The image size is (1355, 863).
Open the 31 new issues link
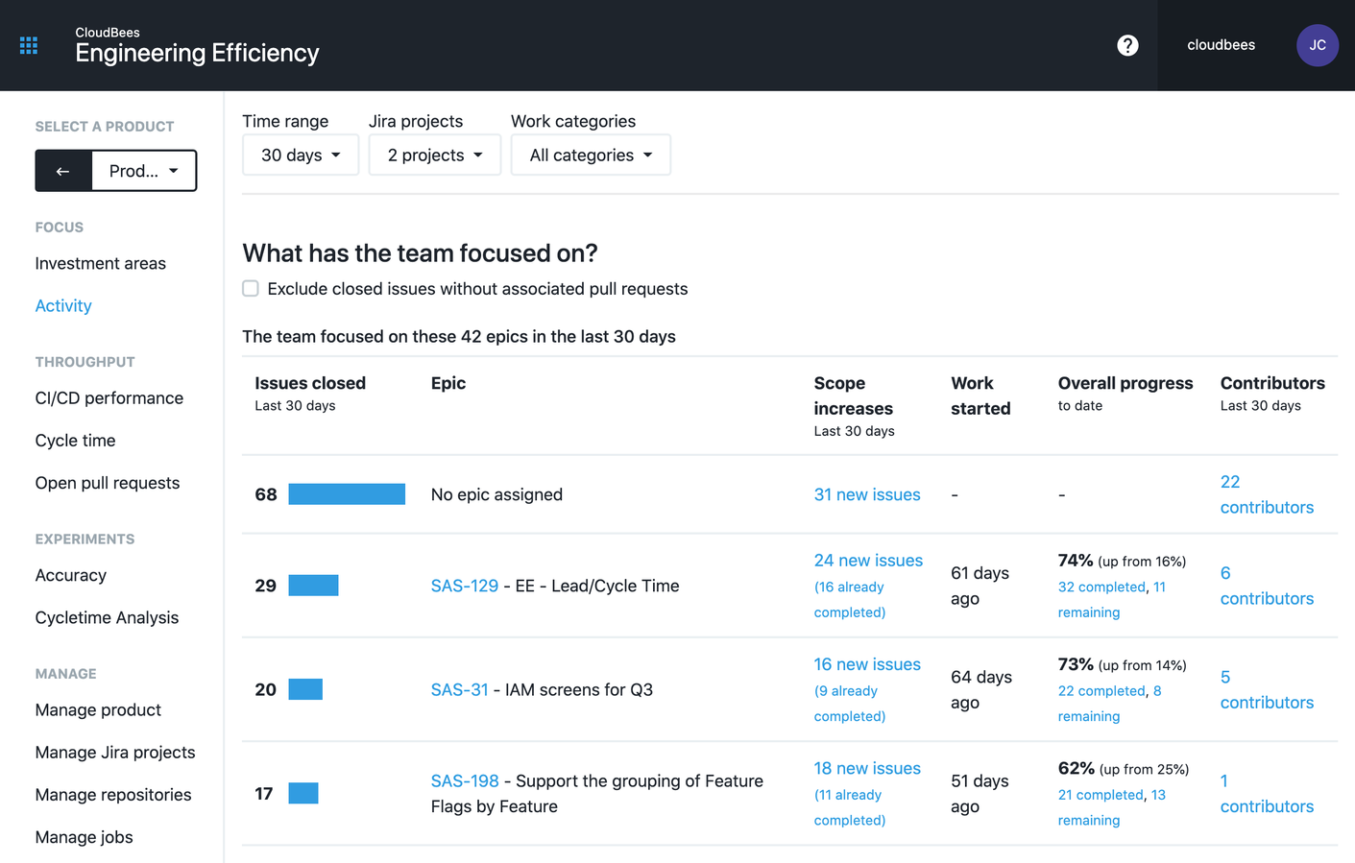pyautogui.click(x=867, y=494)
